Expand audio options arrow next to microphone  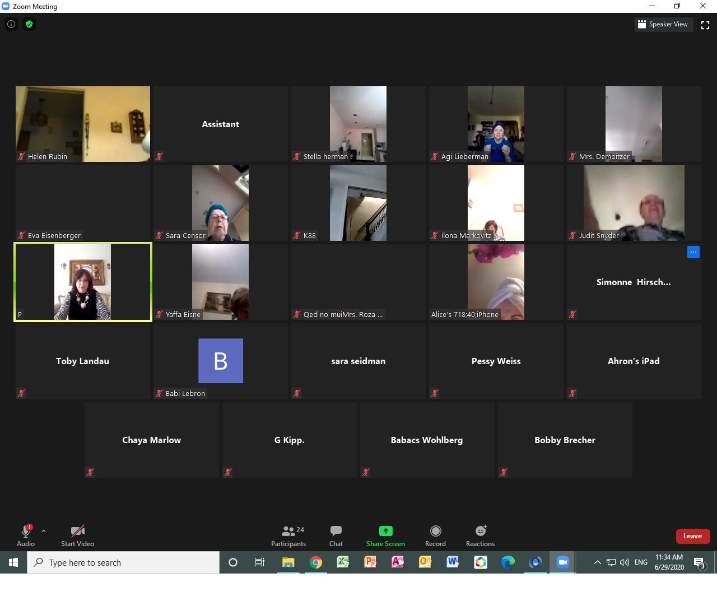click(x=44, y=531)
